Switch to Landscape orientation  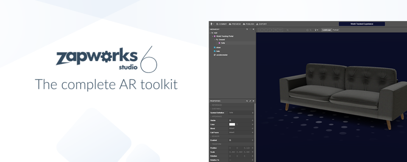326,30
